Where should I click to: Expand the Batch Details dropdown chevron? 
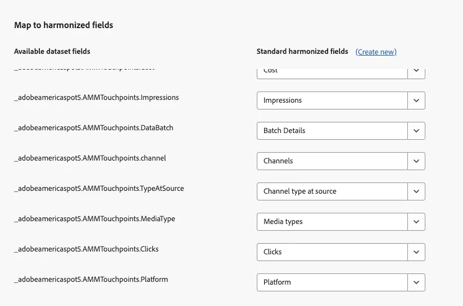click(416, 131)
